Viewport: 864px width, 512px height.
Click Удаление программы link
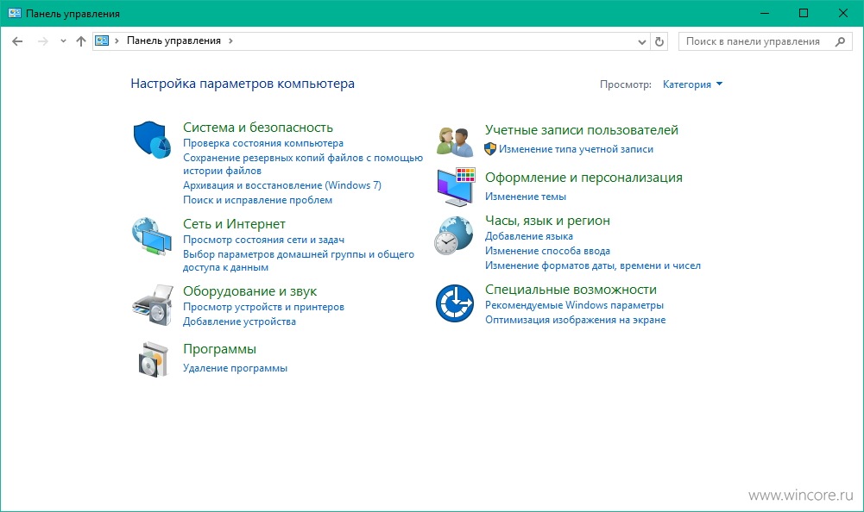[235, 368]
